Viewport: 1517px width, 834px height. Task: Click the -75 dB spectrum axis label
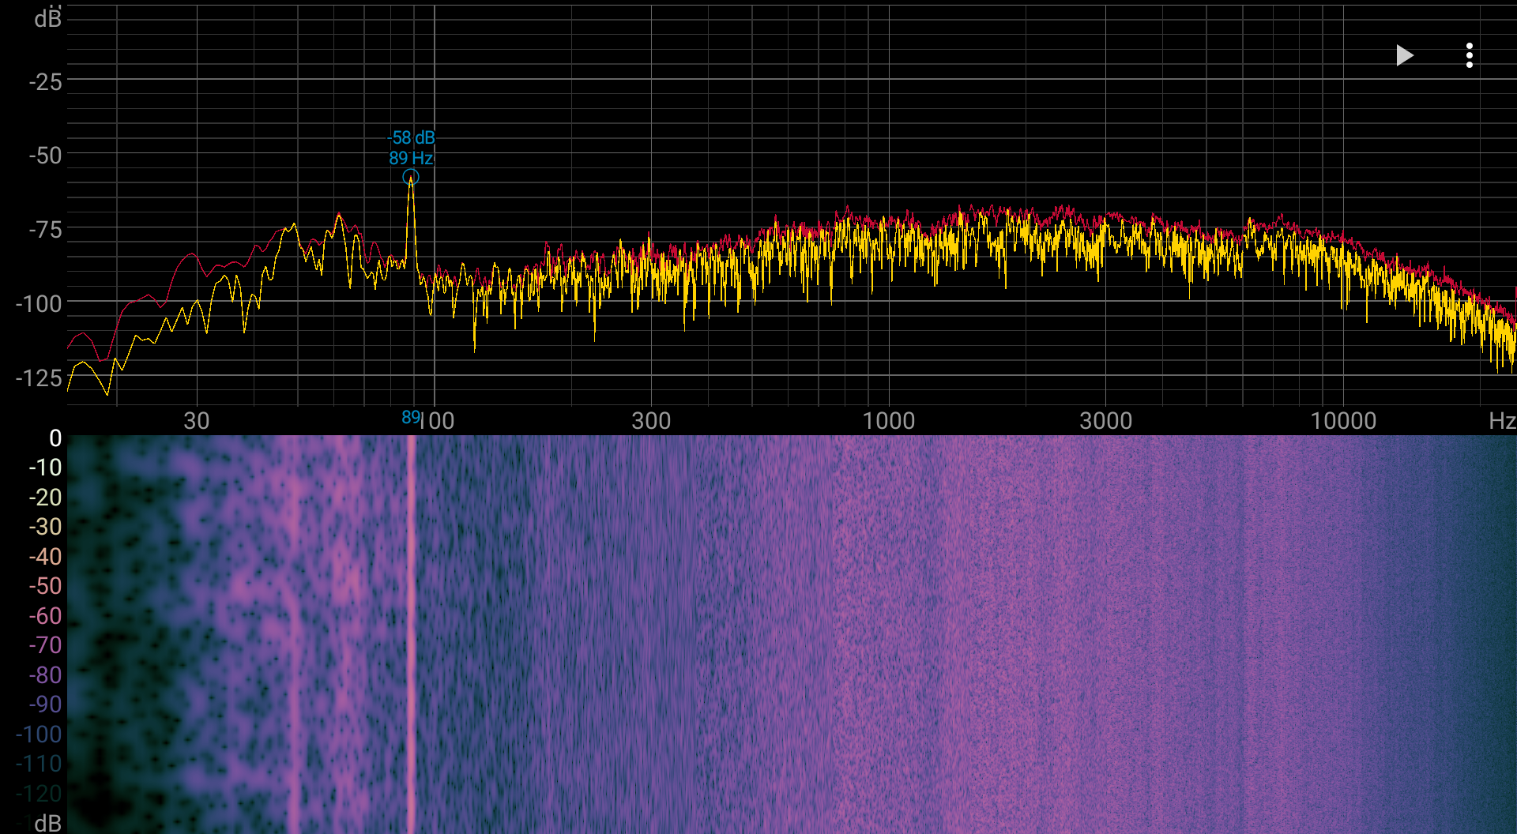[x=45, y=230]
